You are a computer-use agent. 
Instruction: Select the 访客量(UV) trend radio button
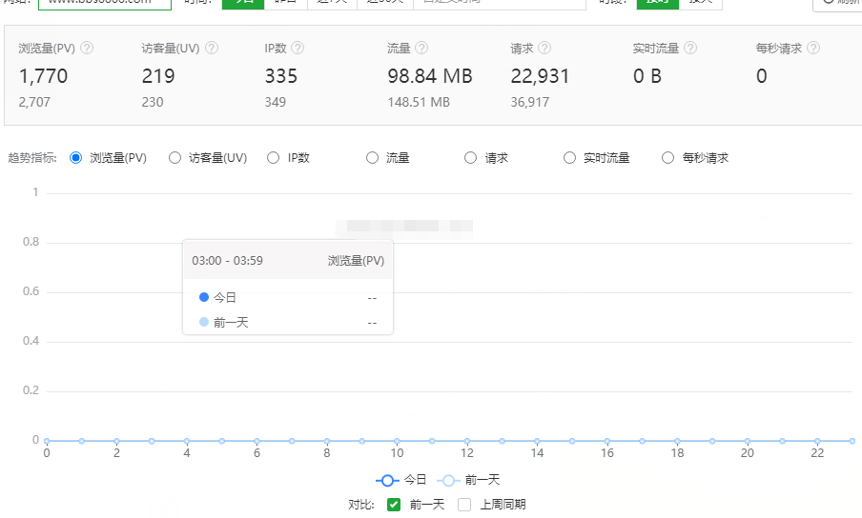tap(174, 158)
